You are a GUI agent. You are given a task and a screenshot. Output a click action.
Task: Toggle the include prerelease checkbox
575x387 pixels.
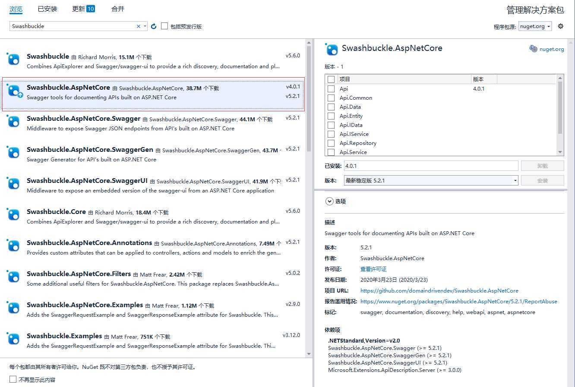[164, 26]
